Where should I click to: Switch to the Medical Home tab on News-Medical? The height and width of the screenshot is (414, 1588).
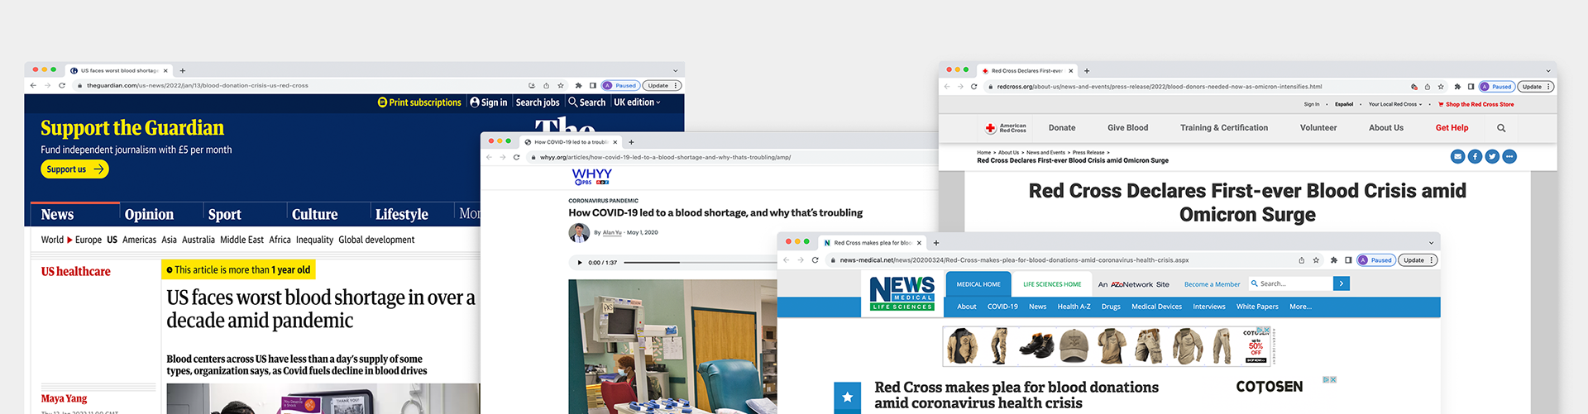click(978, 284)
